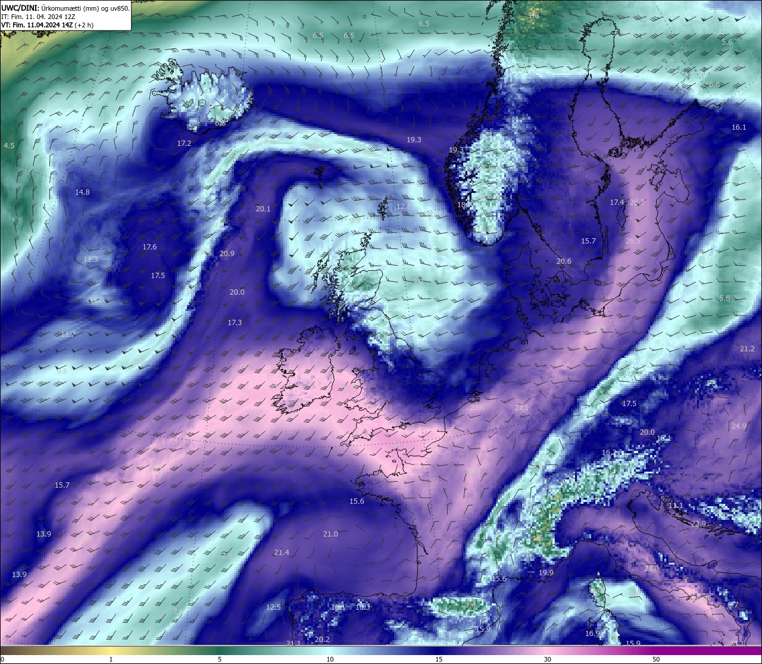Click the 1 label on the color scale
The height and width of the screenshot is (664, 762).
pyautogui.click(x=111, y=659)
